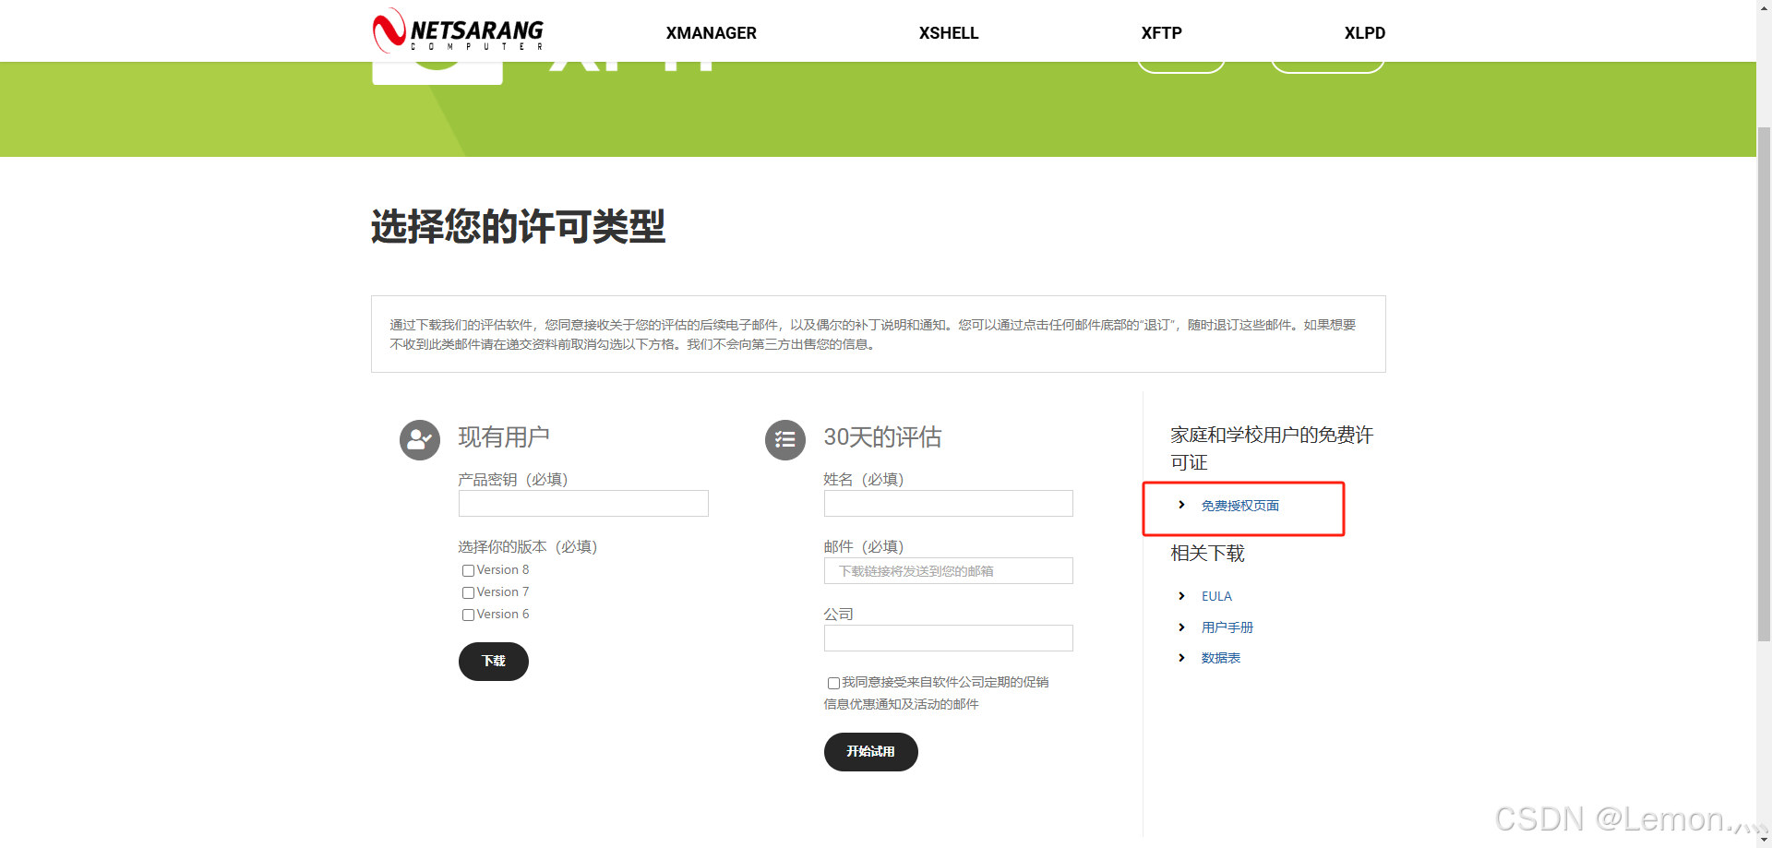Click the 家庭和学校用户的免费许可证 heading
The image size is (1772, 848).
pos(1272,448)
